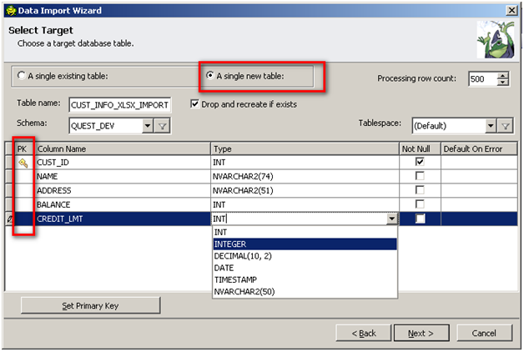Viewport: 524px width, 352px height.
Task: Click the row edit pencil icon for CREDIT_LMT
Action: tap(8, 219)
